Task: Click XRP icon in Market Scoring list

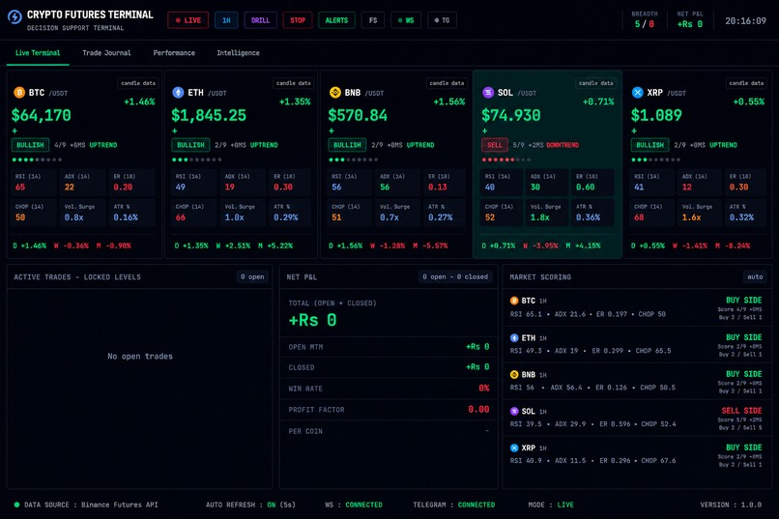Action: [x=514, y=447]
